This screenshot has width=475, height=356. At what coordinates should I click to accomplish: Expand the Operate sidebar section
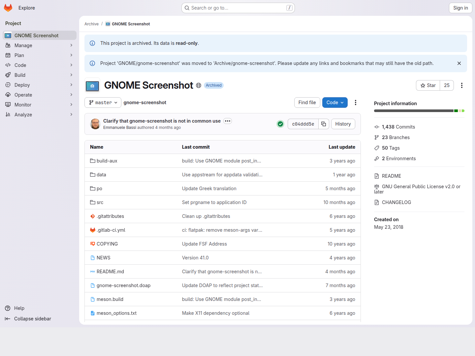[40, 95]
